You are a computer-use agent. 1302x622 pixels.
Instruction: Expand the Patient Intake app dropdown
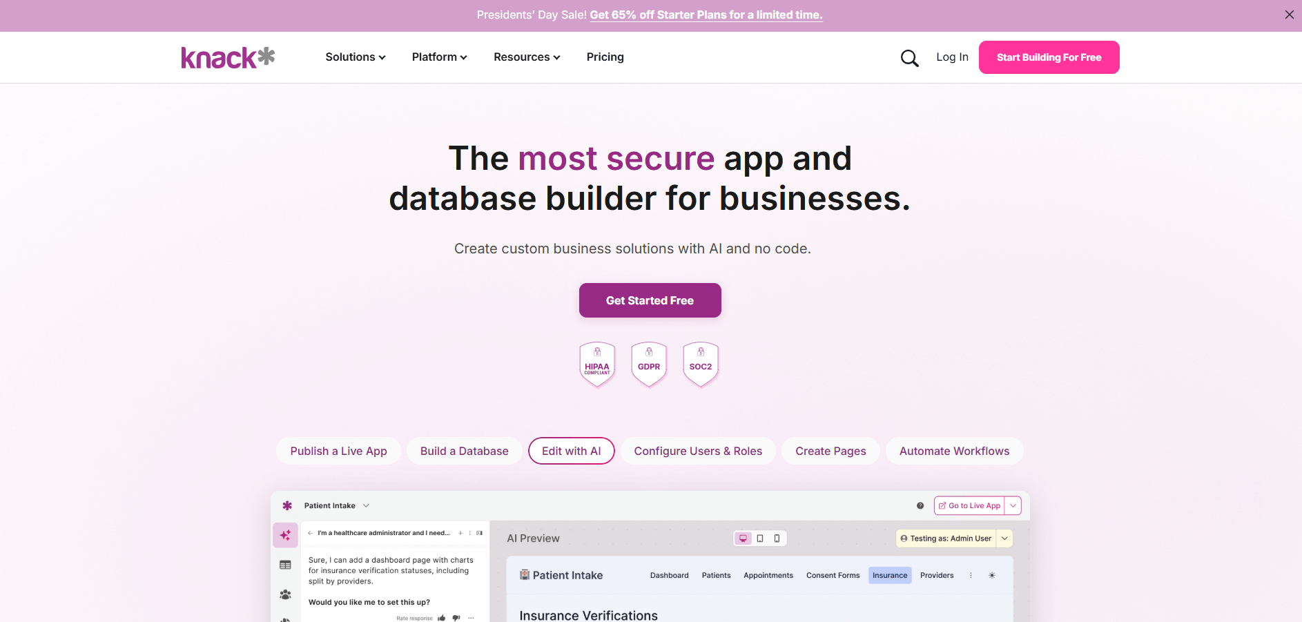pos(366,506)
